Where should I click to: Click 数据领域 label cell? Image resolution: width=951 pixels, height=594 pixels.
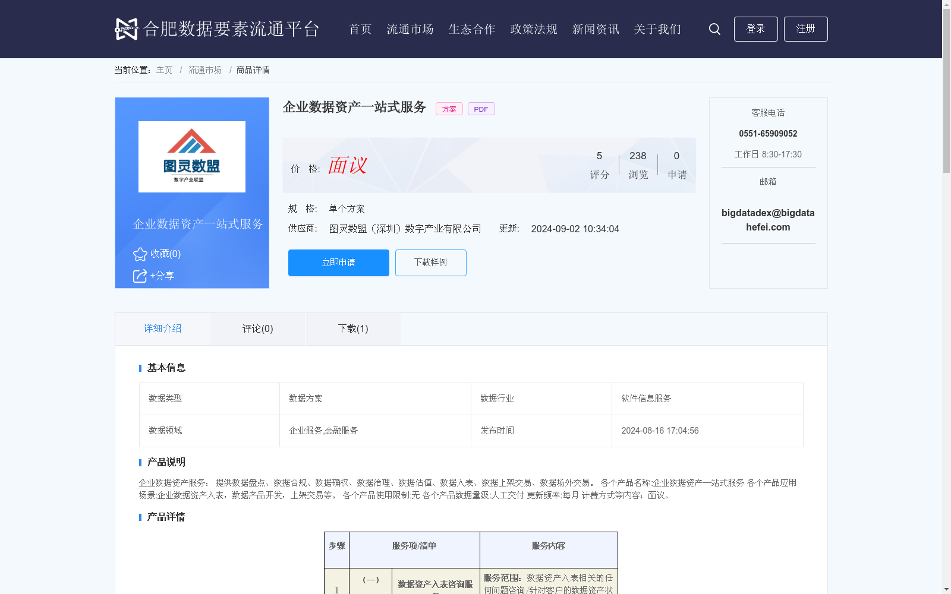pyautogui.click(x=209, y=431)
